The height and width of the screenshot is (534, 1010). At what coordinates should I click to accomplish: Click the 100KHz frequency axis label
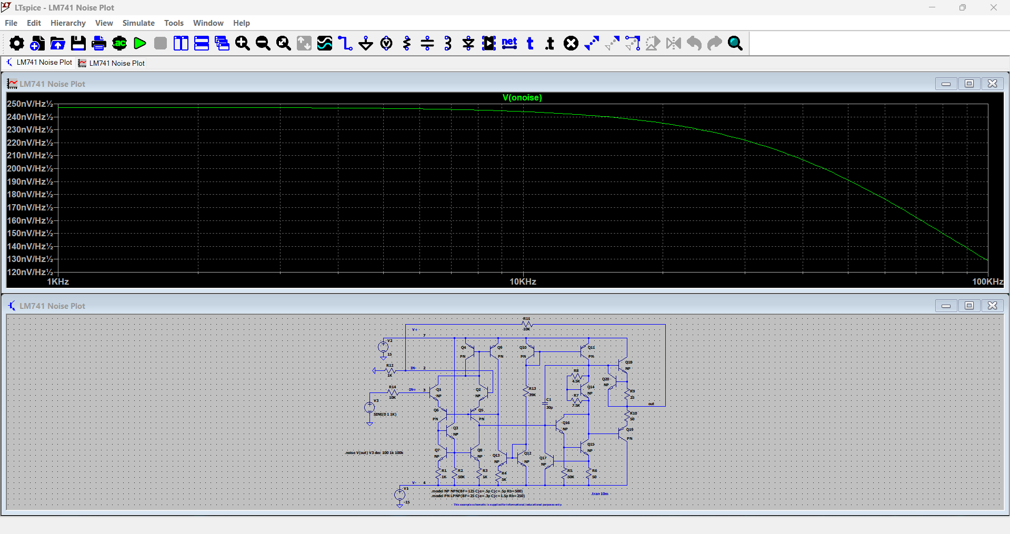[x=987, y=282]
